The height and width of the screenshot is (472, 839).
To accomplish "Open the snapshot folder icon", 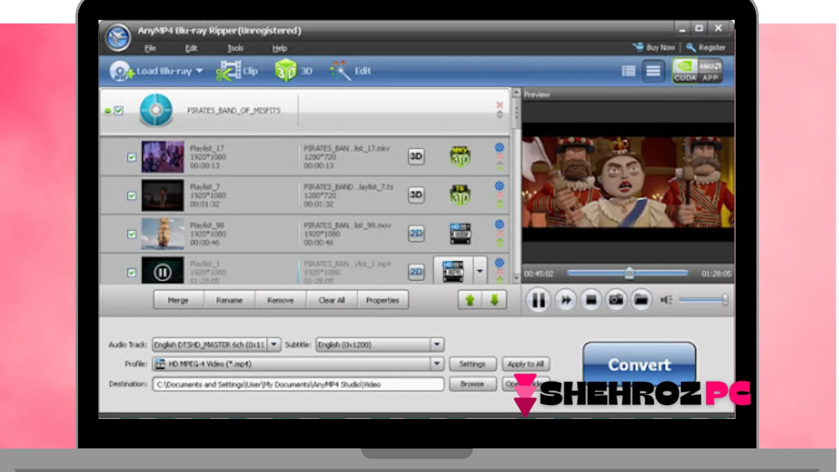I will [x=641, y=300].
